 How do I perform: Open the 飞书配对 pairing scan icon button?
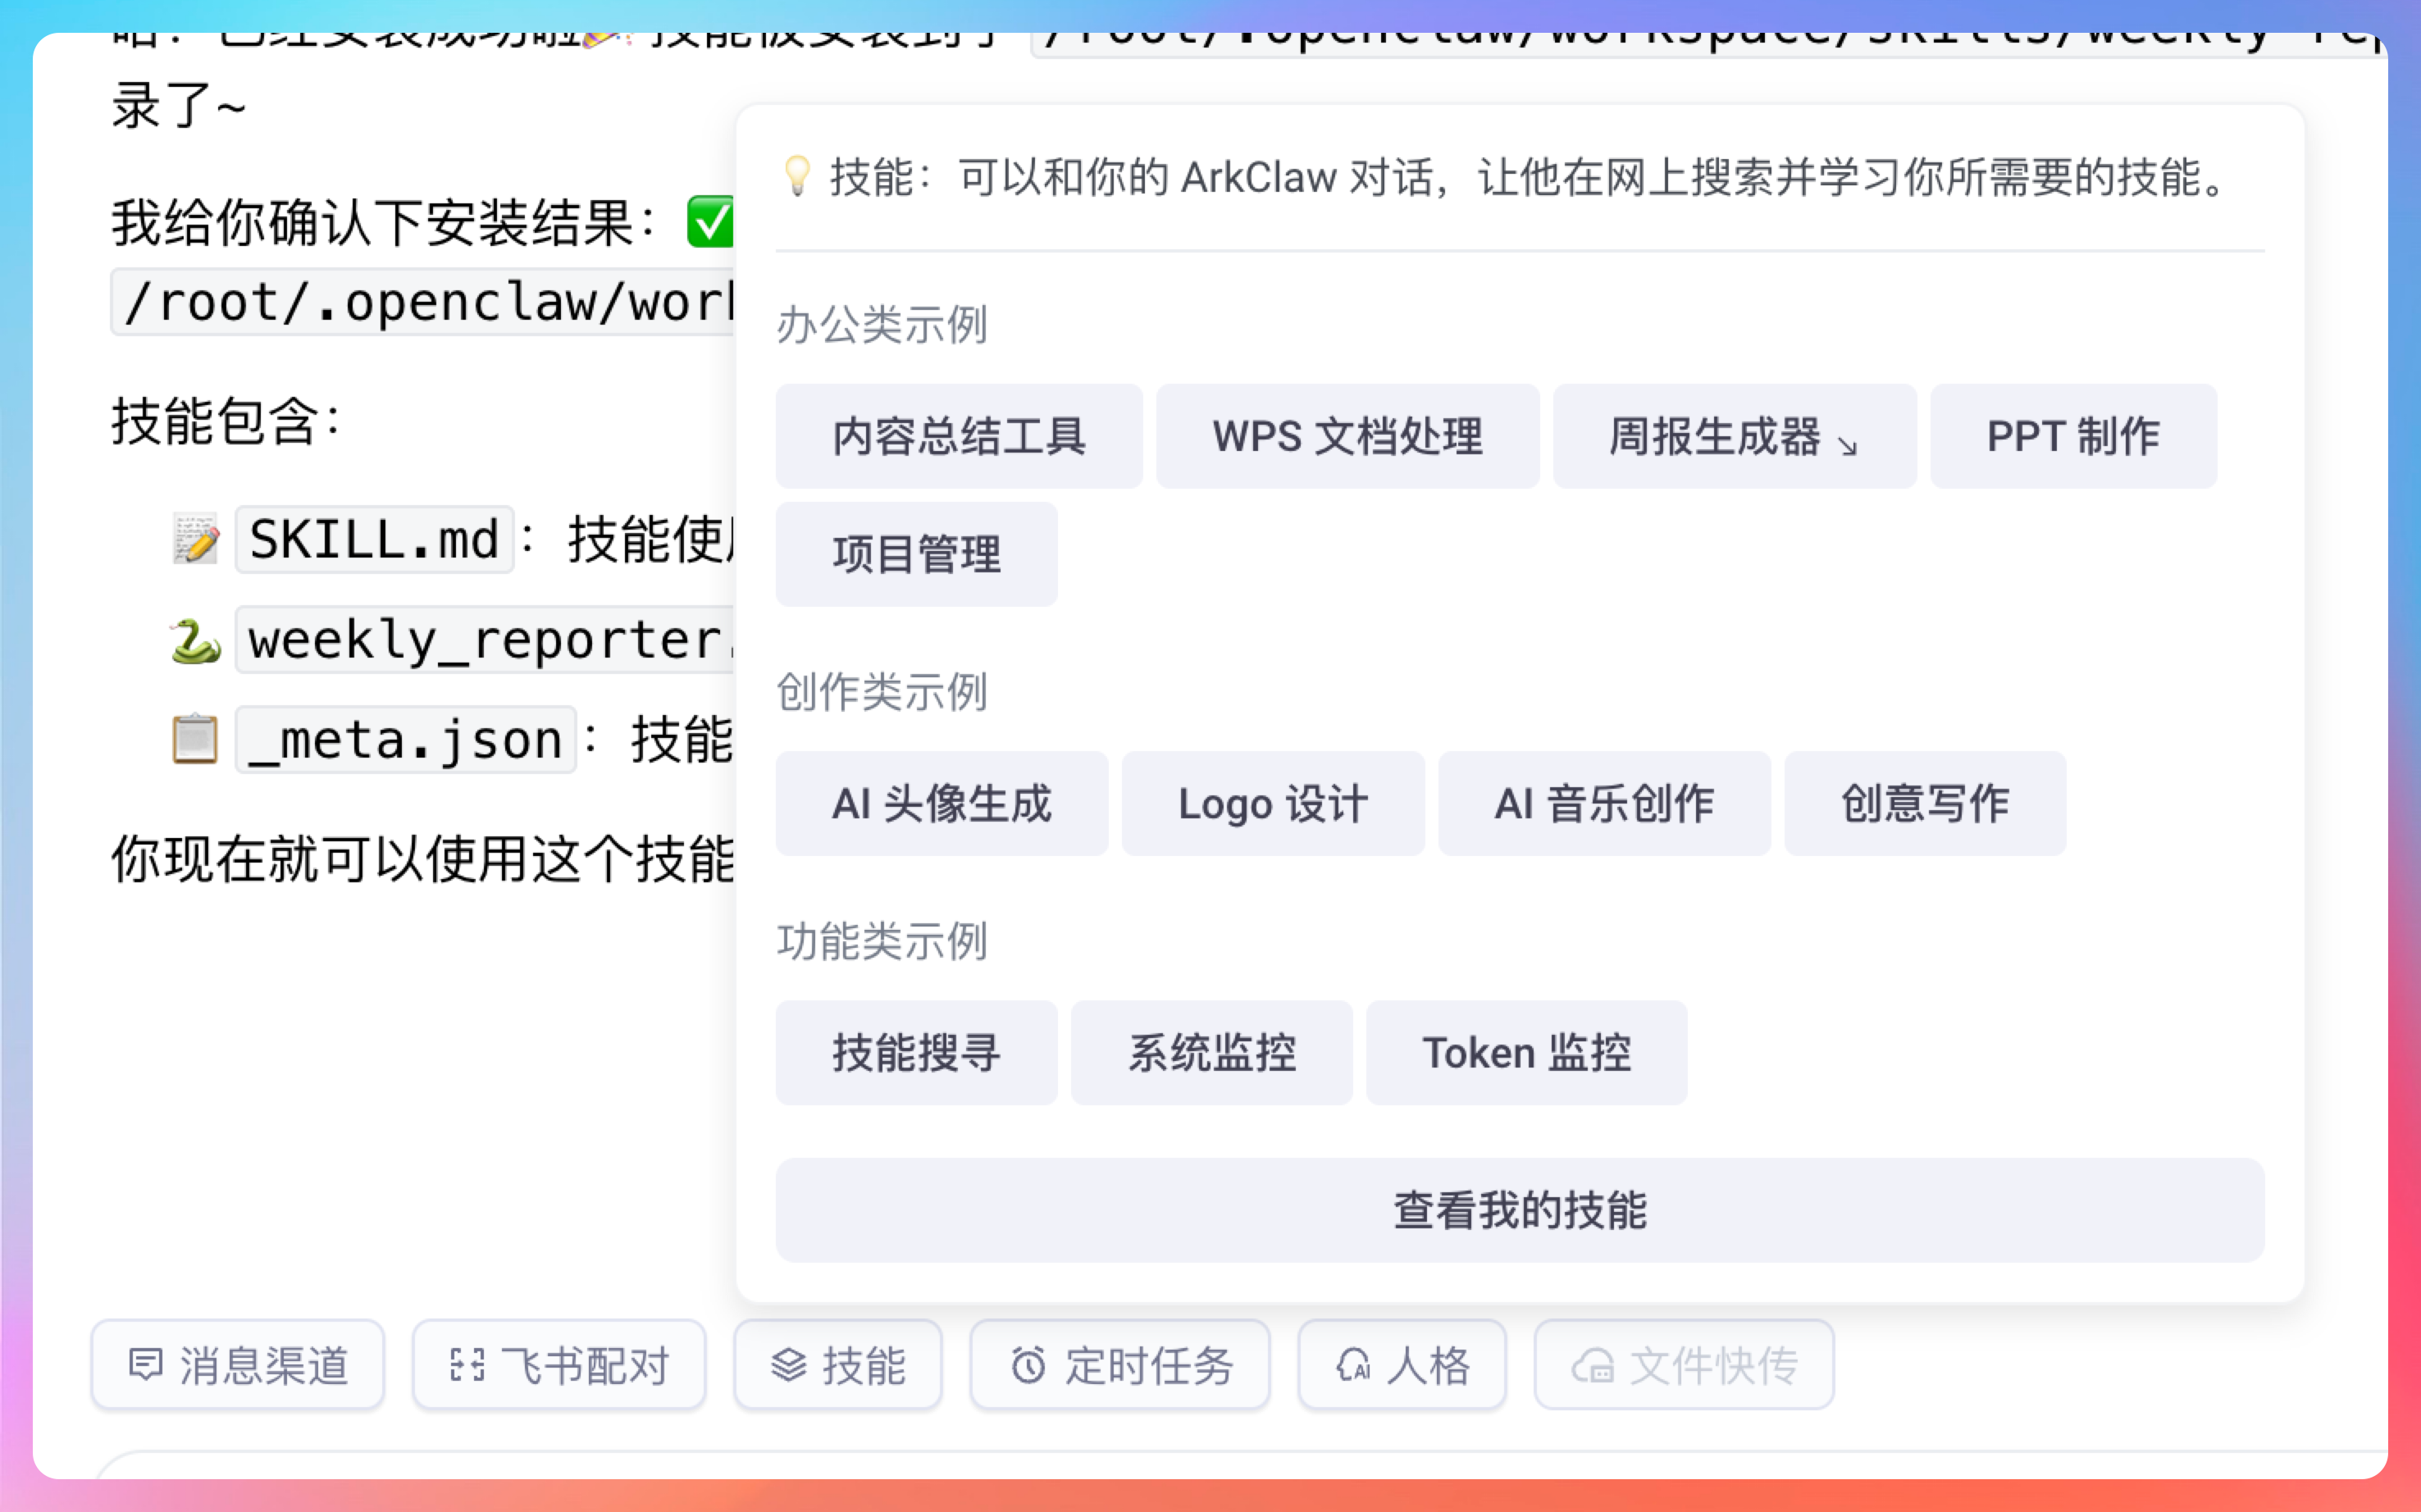coord(559,1365)
